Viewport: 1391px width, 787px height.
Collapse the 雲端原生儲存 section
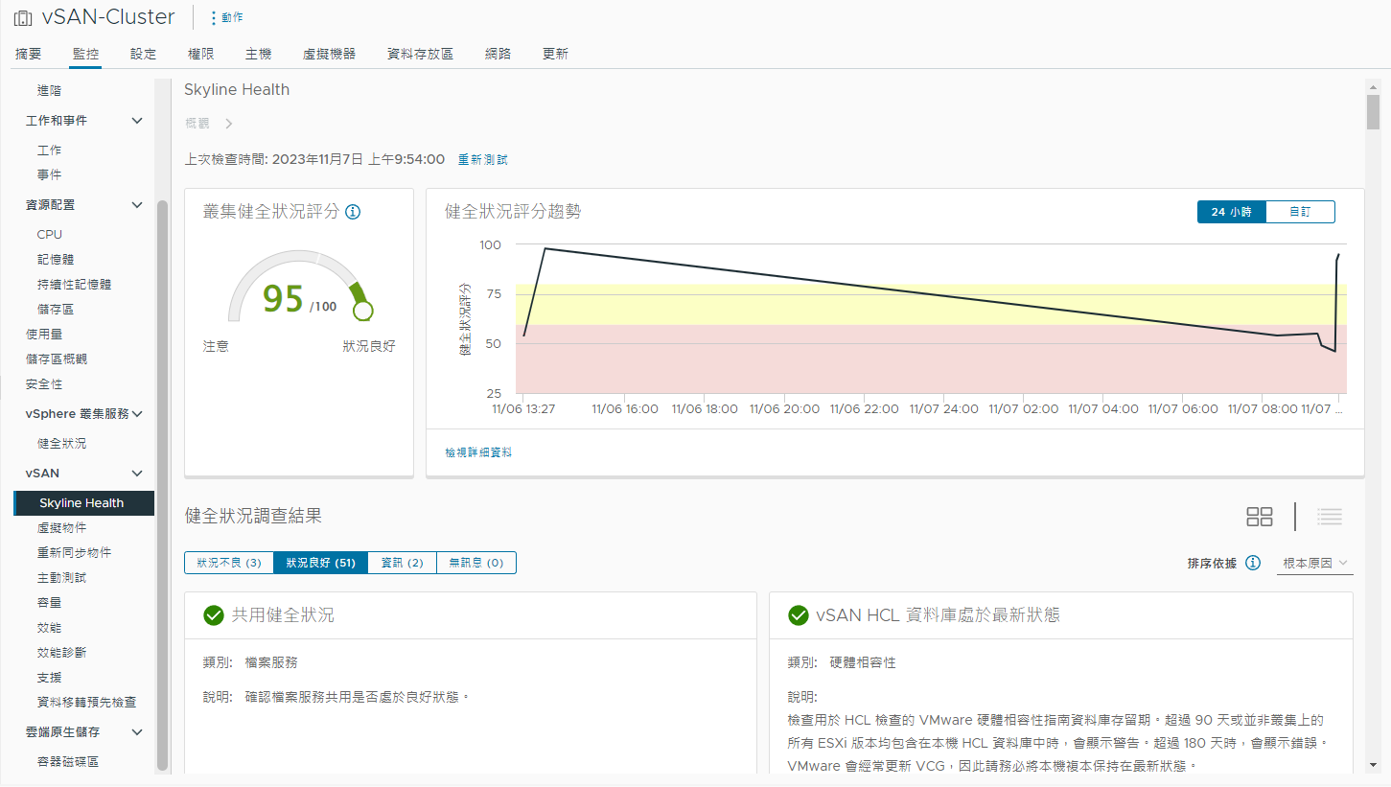[x=137, y=732]
